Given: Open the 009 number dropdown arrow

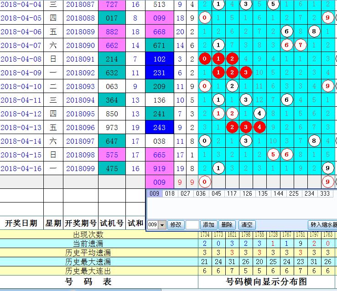Looking at the screenshot, I should coord(162,225).
